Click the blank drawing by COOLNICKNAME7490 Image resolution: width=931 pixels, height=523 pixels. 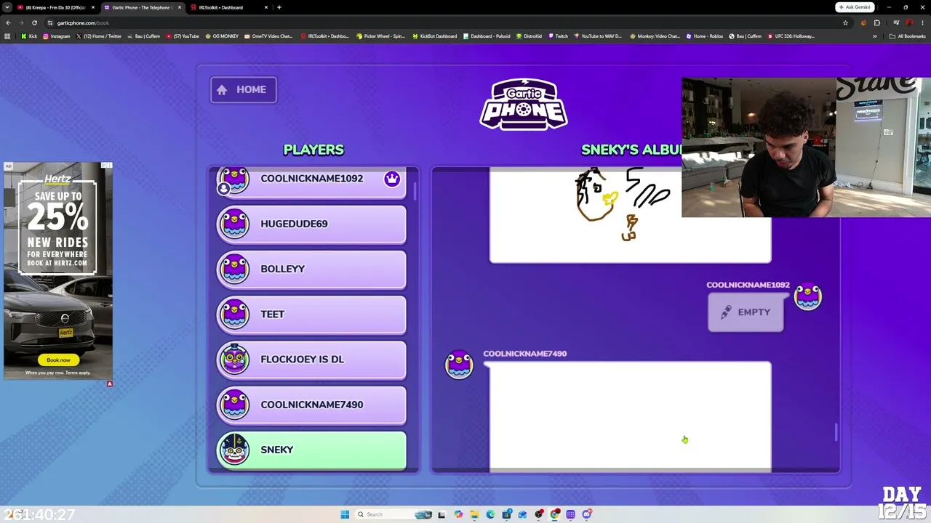click(x=630, y=417)
